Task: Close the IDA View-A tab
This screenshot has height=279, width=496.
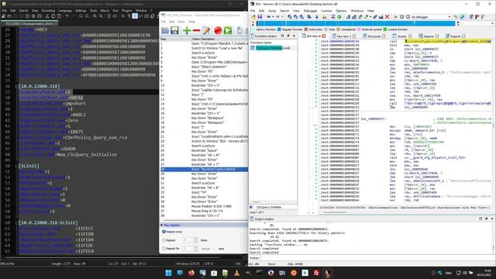Action: [x=324, y=36]
